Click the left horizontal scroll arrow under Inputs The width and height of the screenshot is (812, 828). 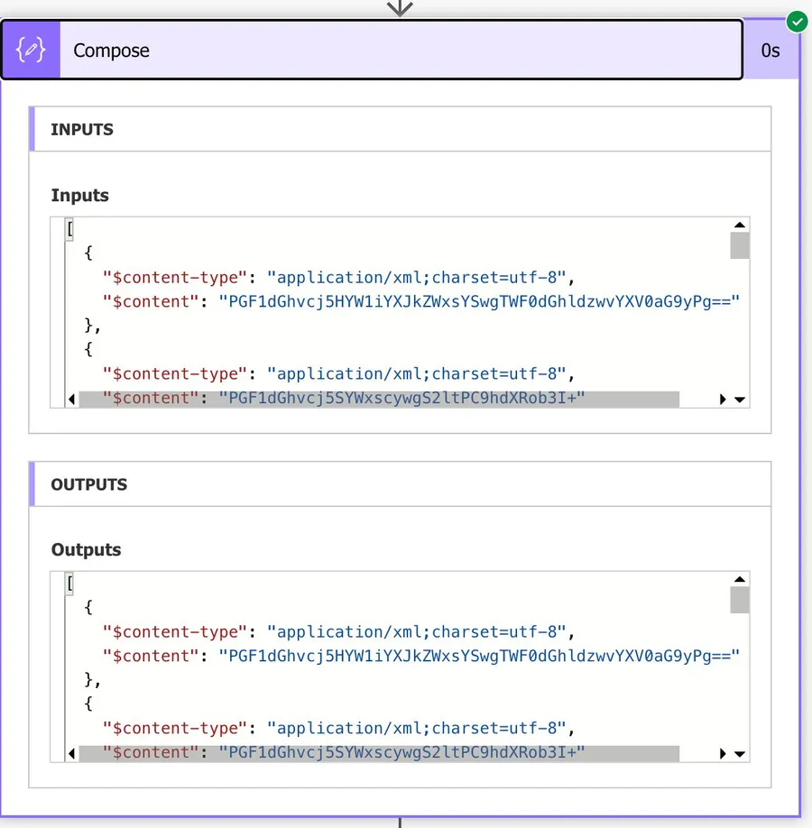[x=72, y=398]
